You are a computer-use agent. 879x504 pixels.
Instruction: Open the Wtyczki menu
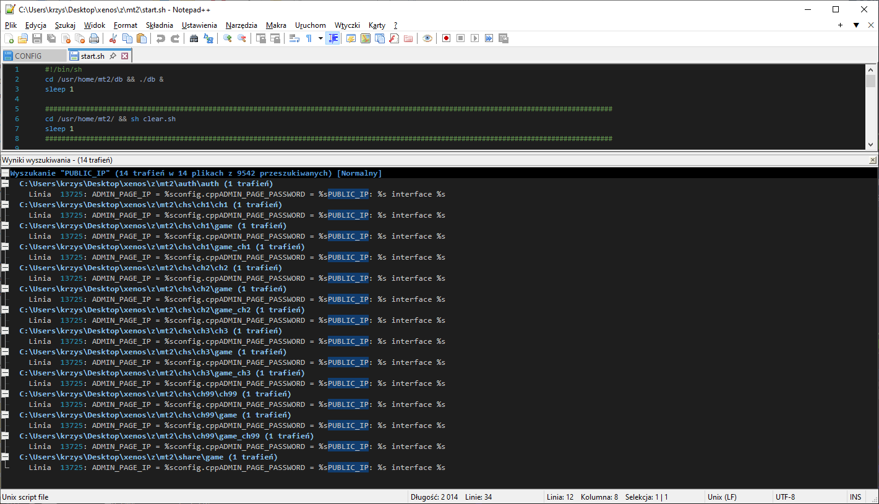(x=347, y=25)
